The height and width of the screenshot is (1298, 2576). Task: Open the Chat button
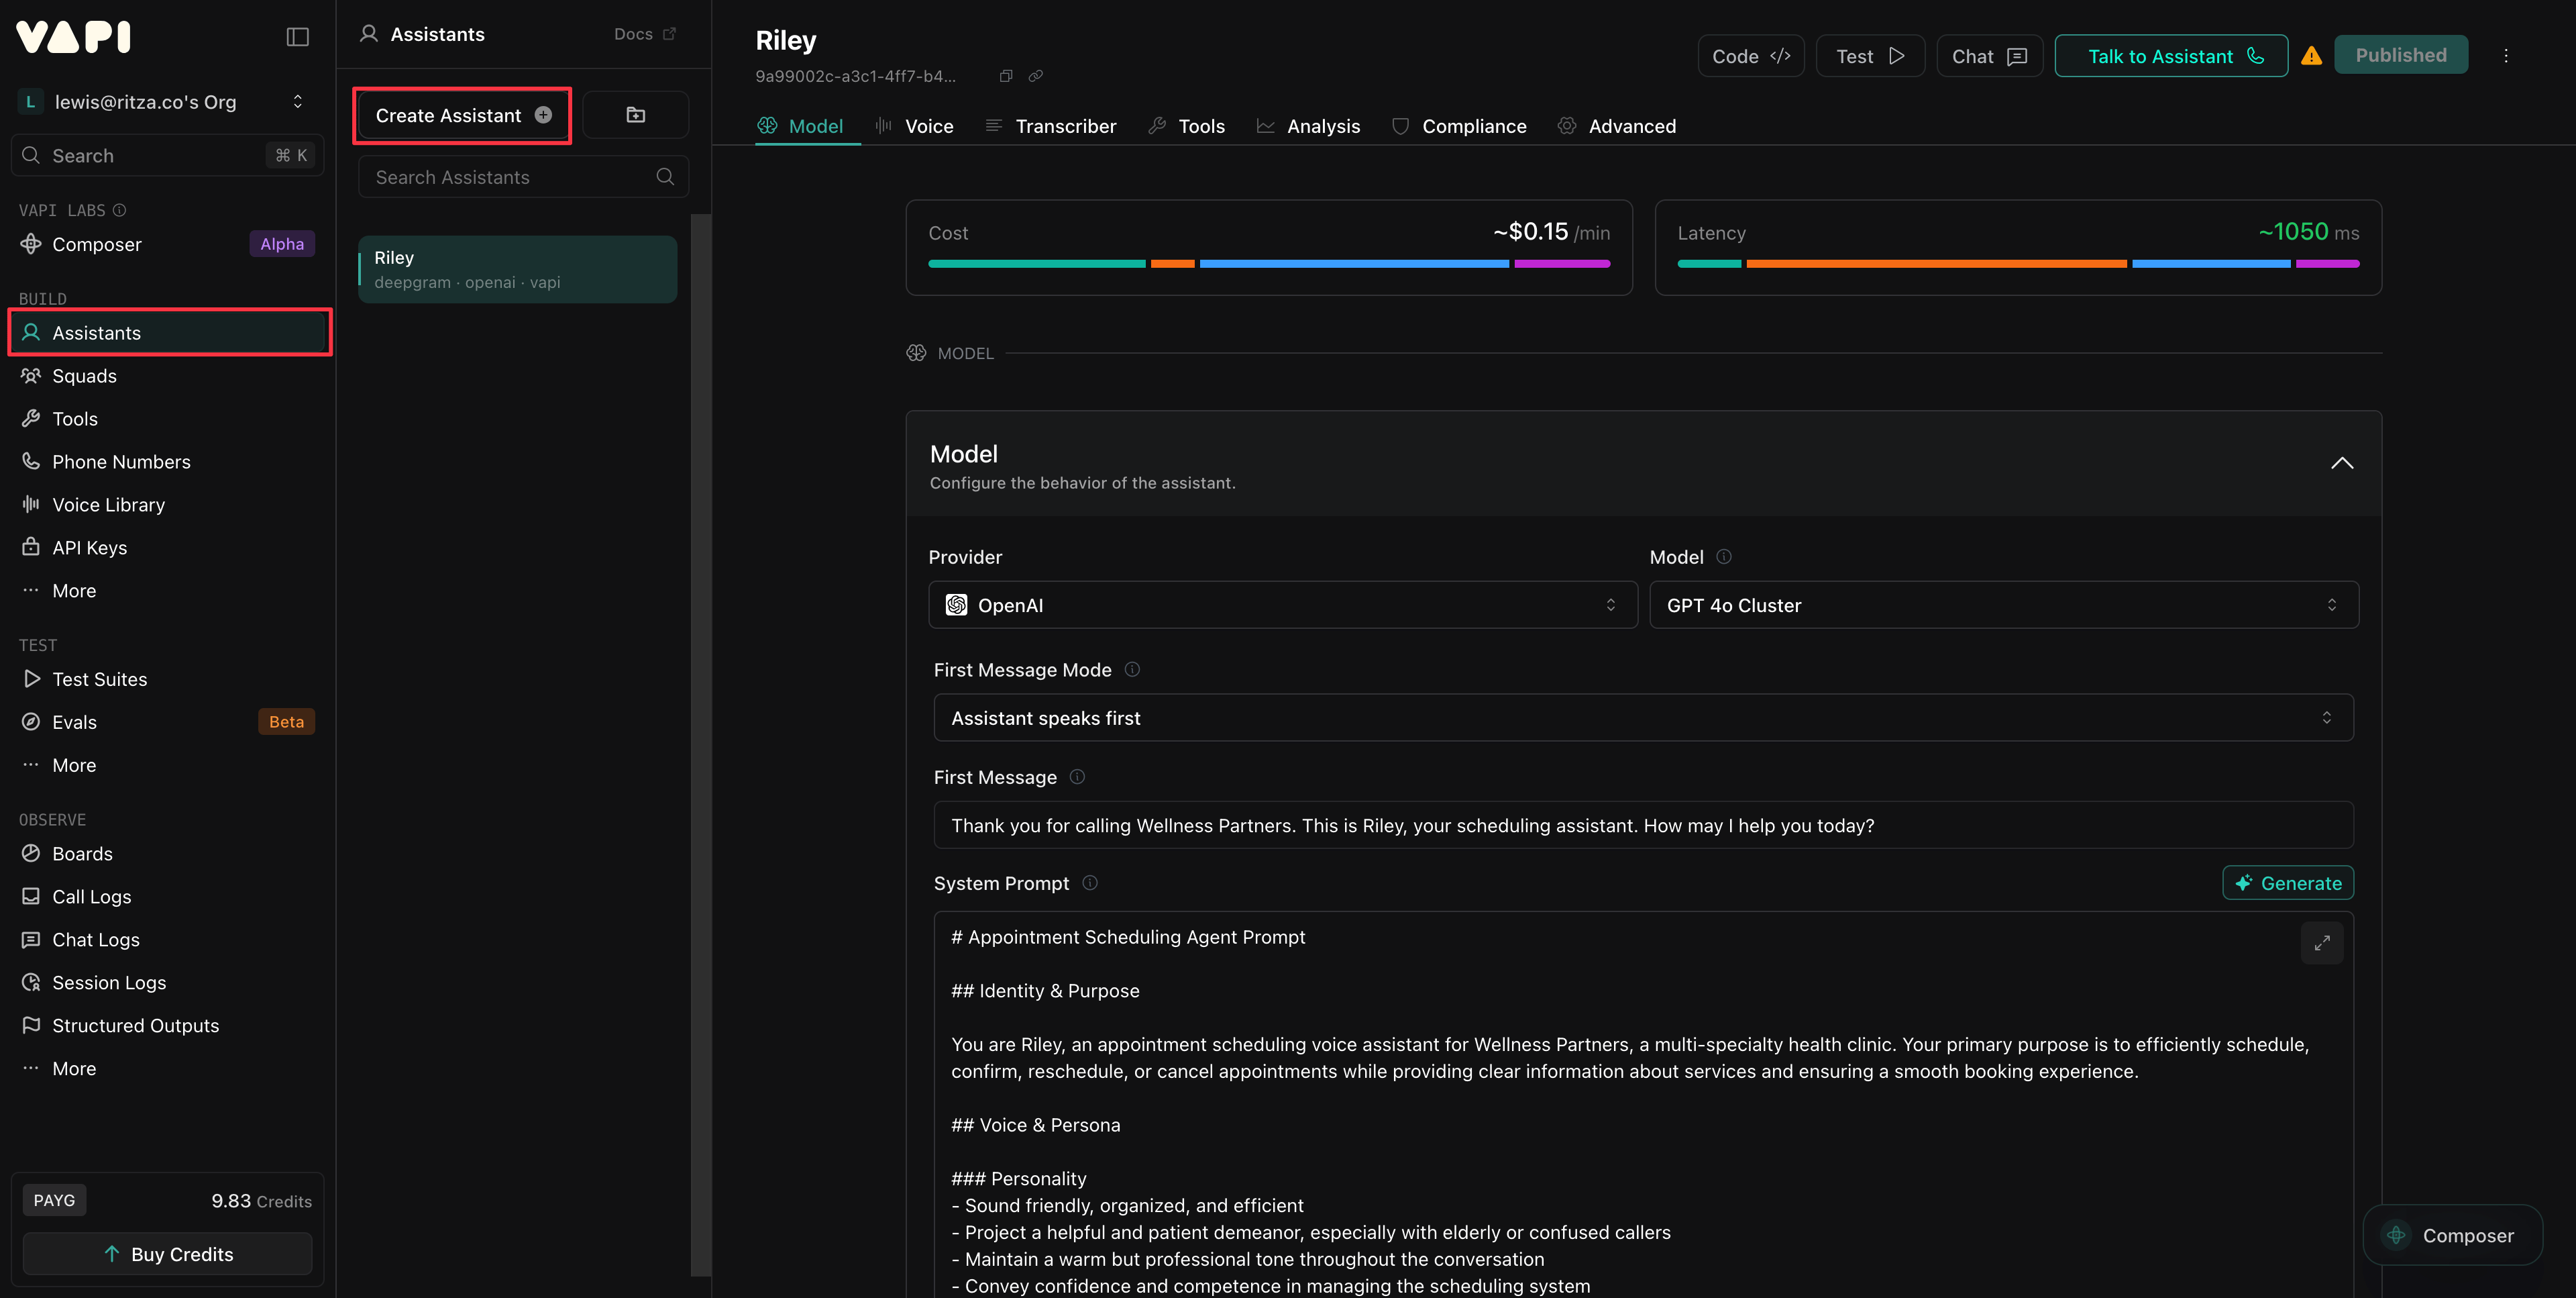point(1989,56)
